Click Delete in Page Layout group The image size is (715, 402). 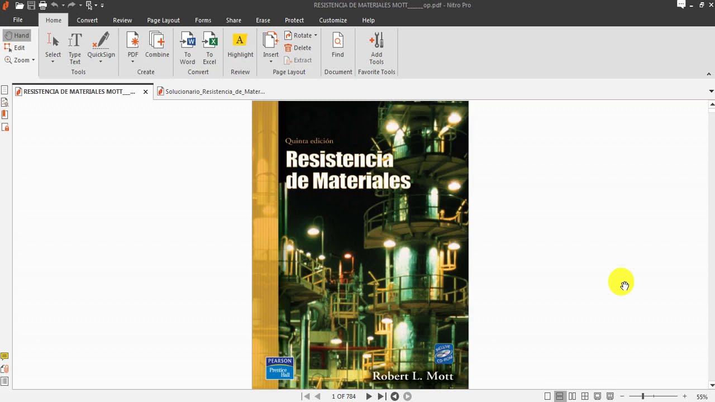tap(298, 47)
